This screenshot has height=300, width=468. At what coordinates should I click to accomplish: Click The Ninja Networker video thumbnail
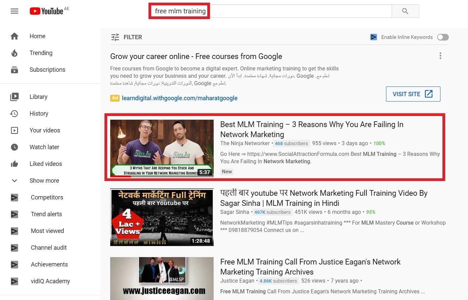(x=162, y=148)
